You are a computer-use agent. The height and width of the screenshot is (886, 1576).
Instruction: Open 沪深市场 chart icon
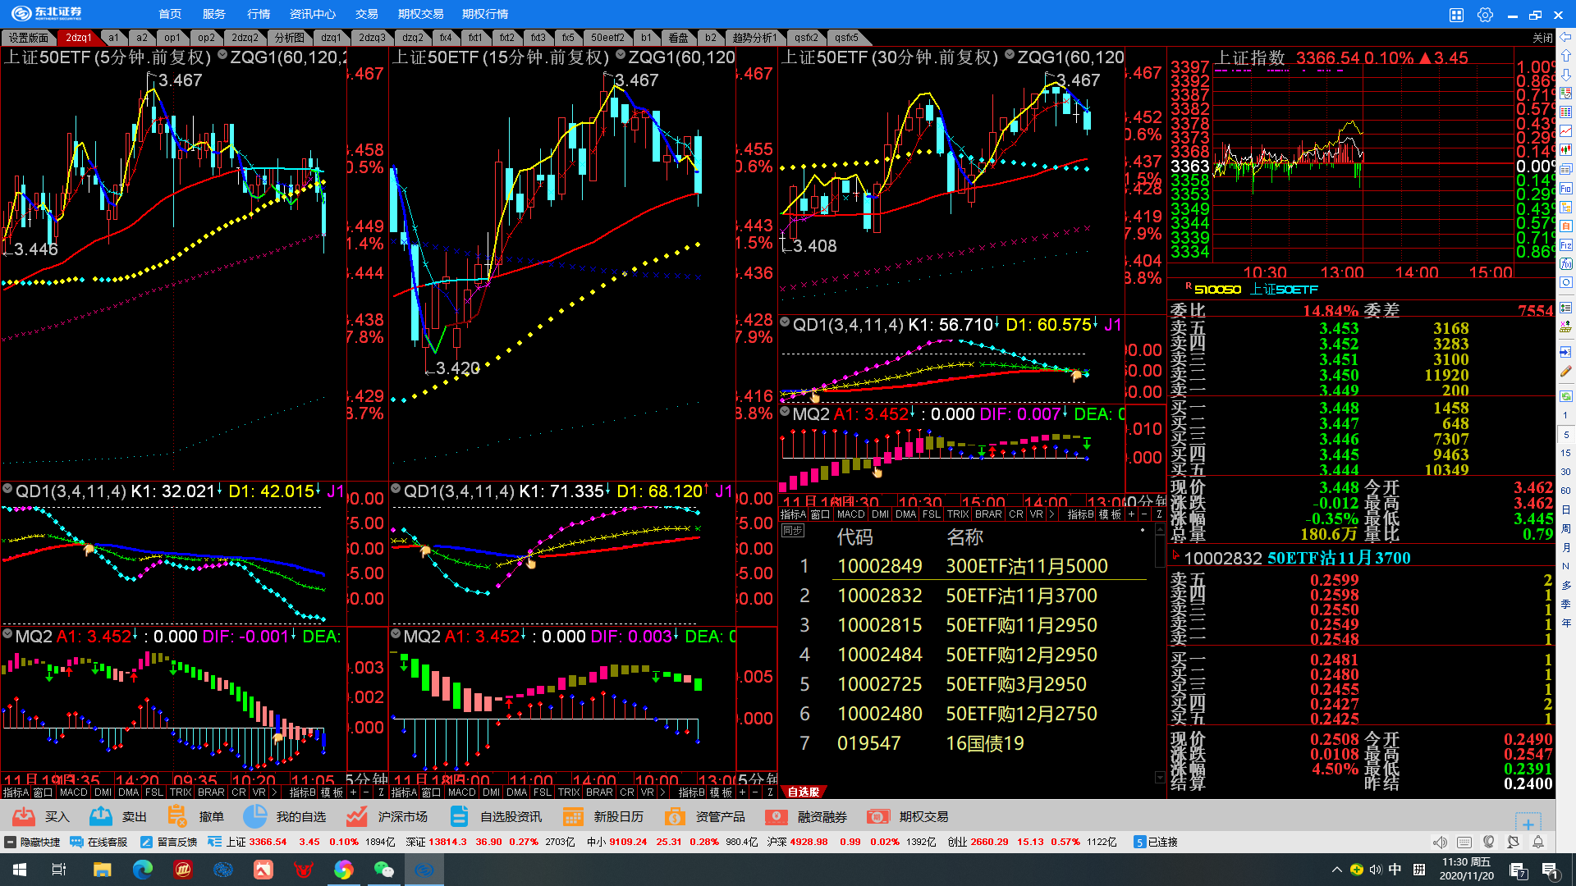[356, 816]
